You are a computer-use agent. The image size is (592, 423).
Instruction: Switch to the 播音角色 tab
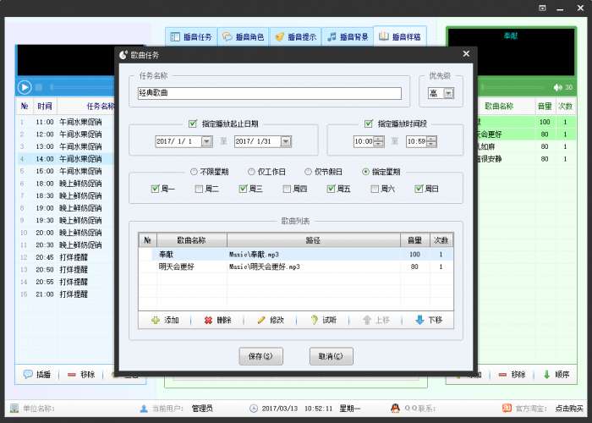(x=244, y=36)
